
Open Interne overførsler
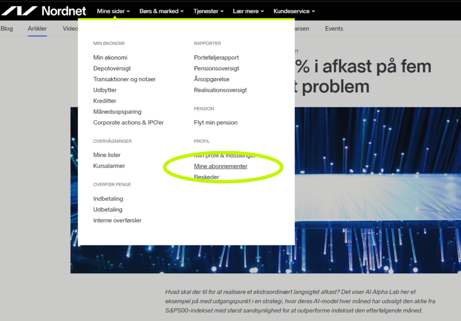(118, 221)
